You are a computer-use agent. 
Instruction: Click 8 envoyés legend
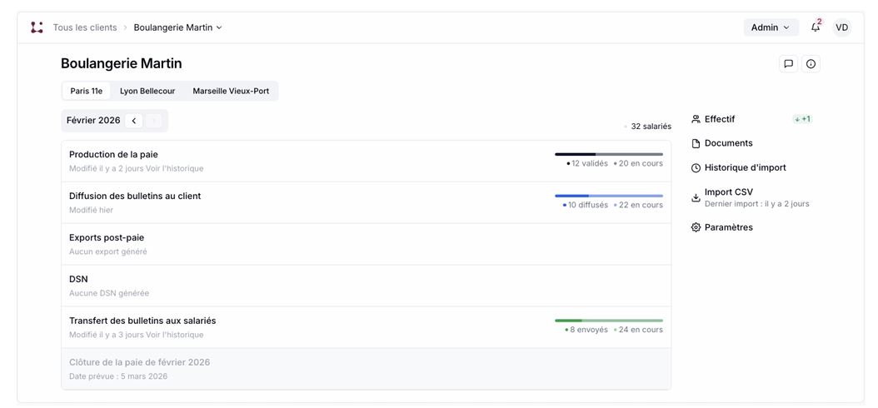(x=586, y=331)
